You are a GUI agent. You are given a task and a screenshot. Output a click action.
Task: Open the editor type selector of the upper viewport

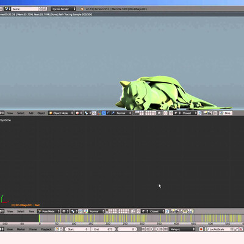[2, 113]
